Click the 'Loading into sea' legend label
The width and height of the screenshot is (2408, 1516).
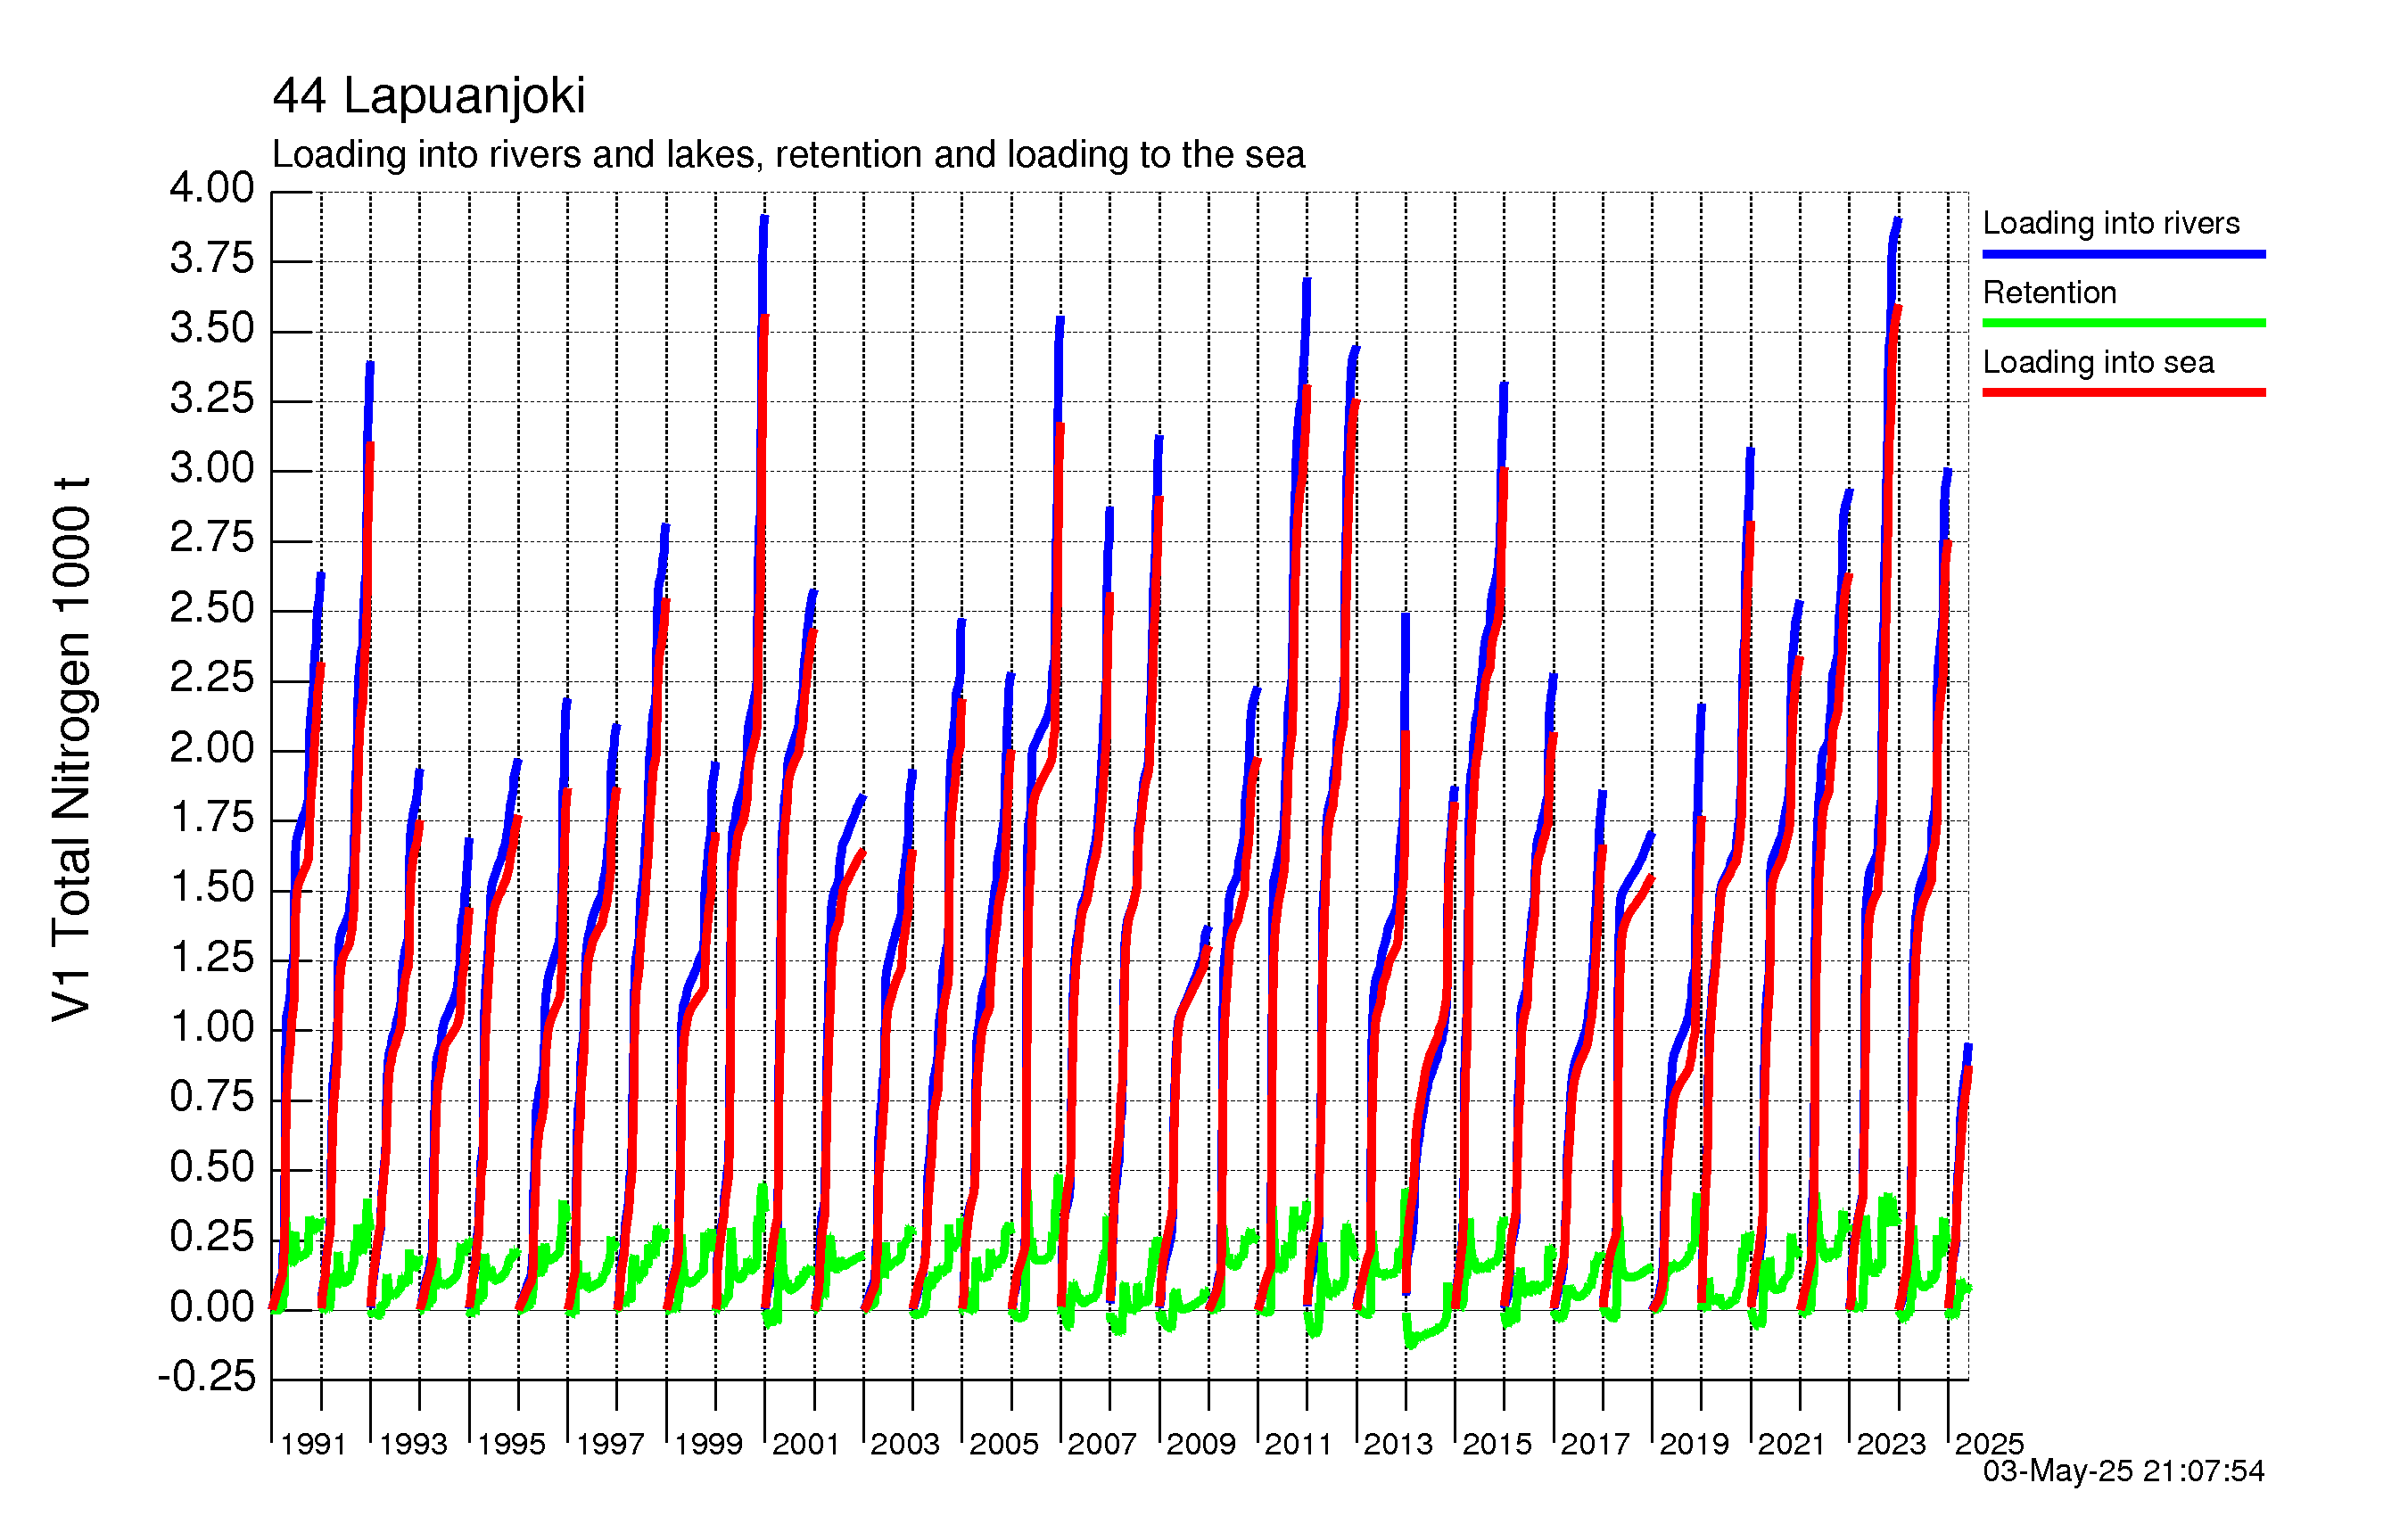[x=2098, y=362]
